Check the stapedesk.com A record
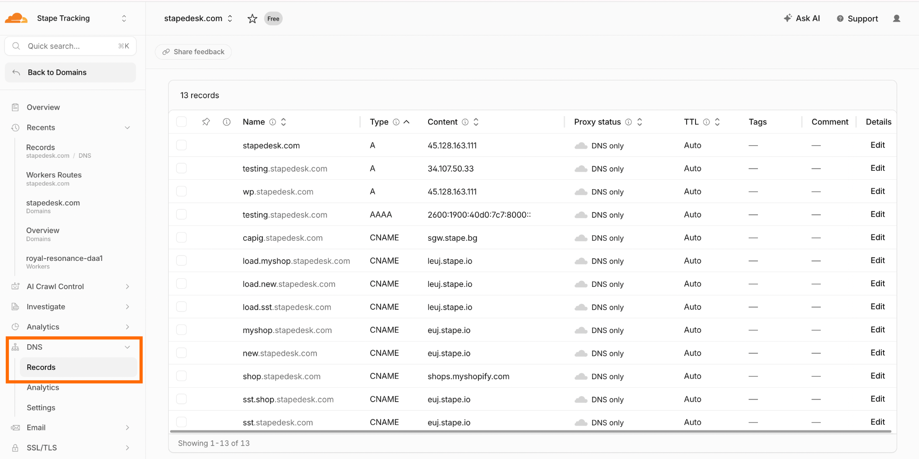919x459 pixels. 181,145
